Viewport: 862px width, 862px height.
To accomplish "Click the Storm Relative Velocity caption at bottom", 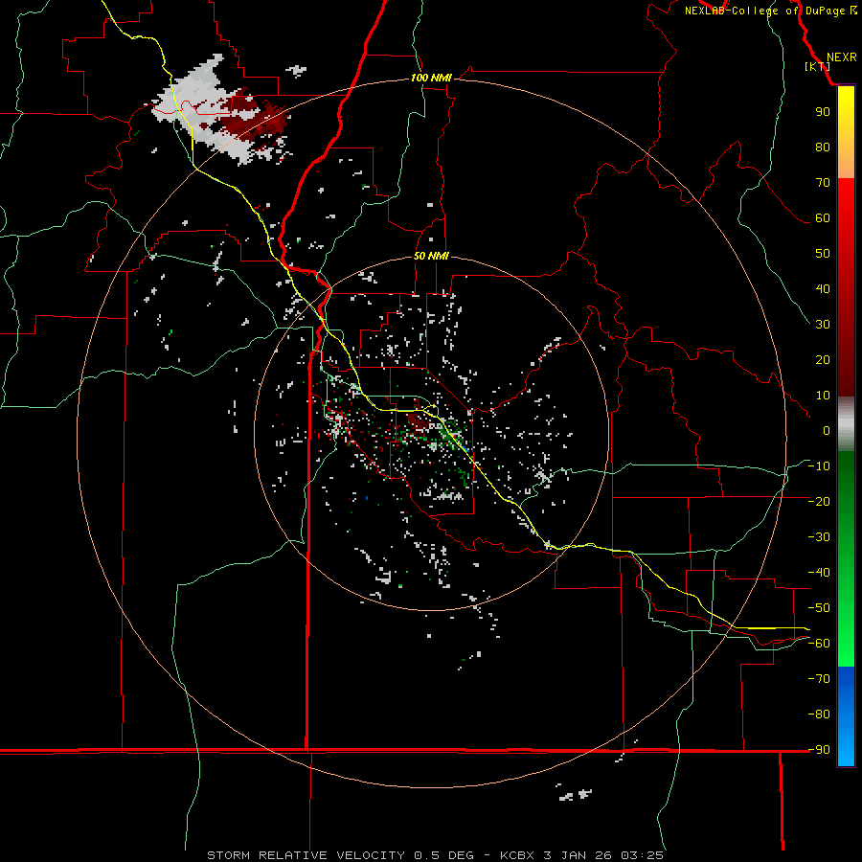I will pyautogui.click(x=436, y=855).
